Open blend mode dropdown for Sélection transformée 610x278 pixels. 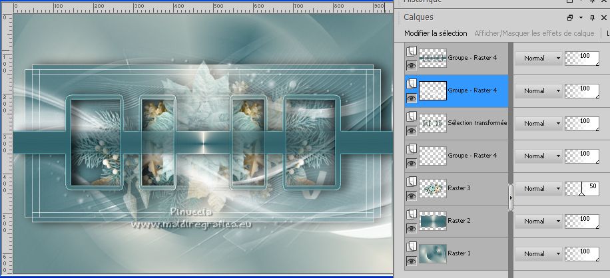click(x=539, y=123)
